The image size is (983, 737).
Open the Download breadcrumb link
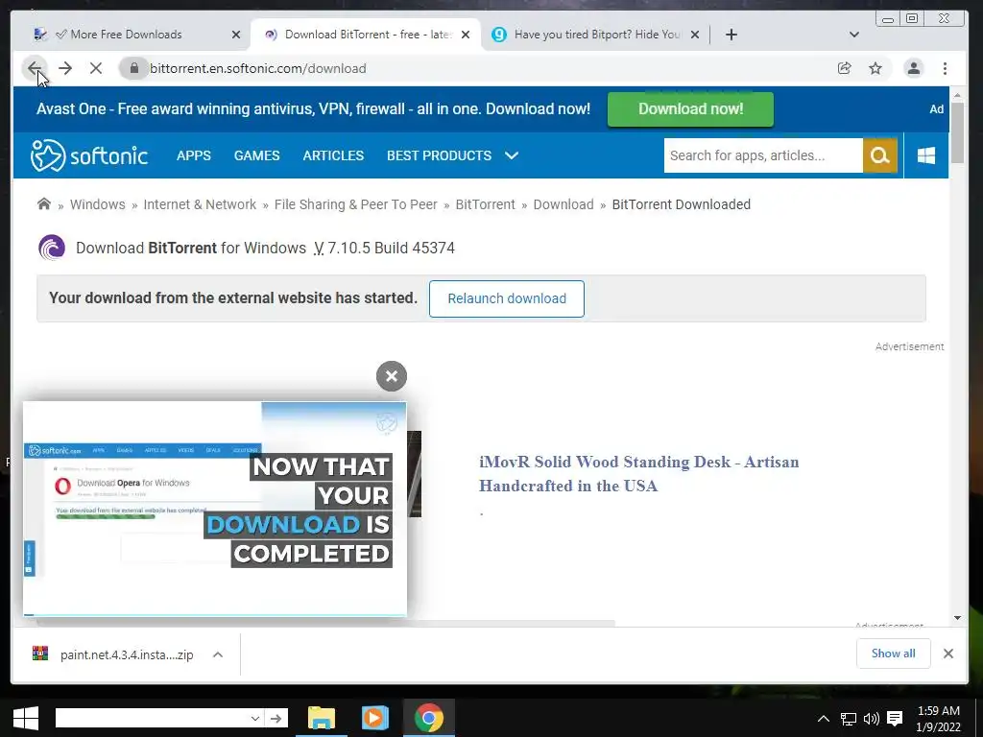[x=563, y=204]
